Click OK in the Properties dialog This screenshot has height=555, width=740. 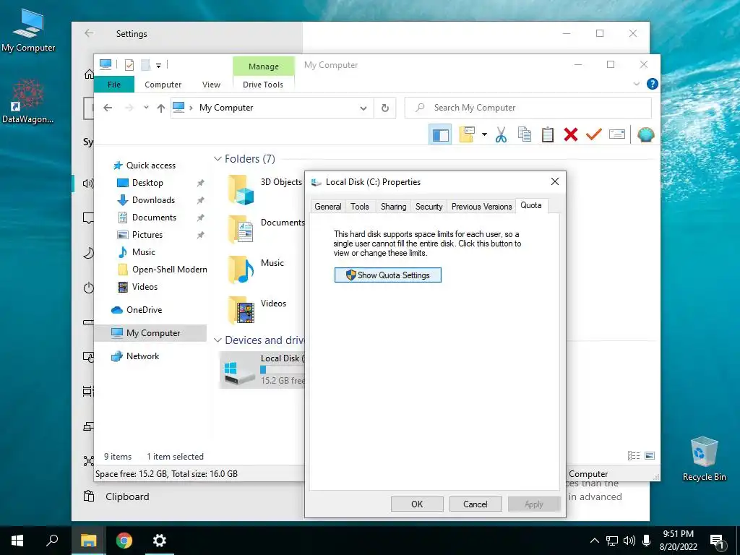(417, 504)
